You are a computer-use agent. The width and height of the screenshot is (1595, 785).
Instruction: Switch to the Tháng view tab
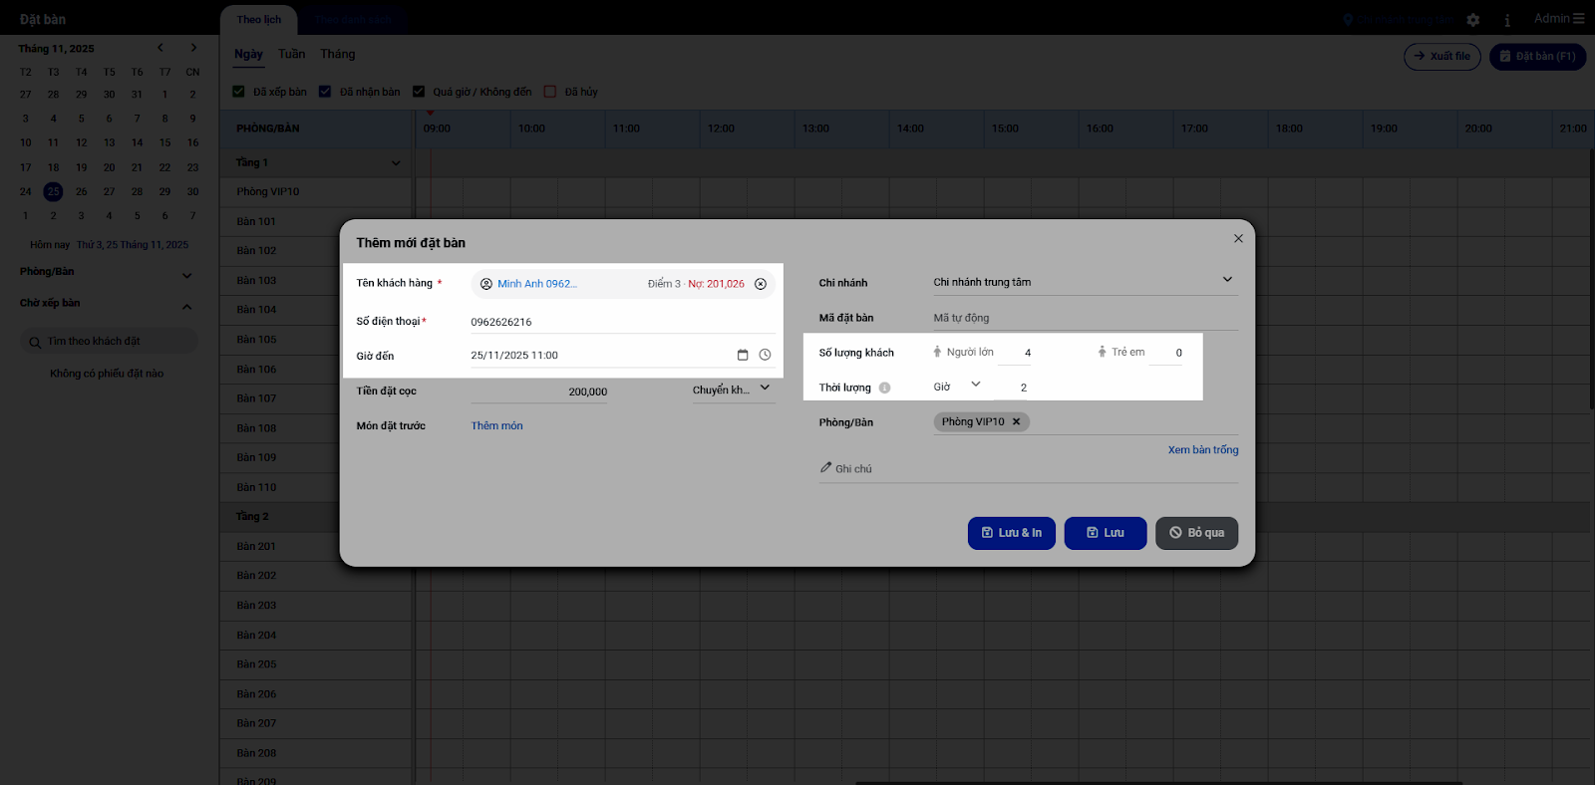click(337, 54)
